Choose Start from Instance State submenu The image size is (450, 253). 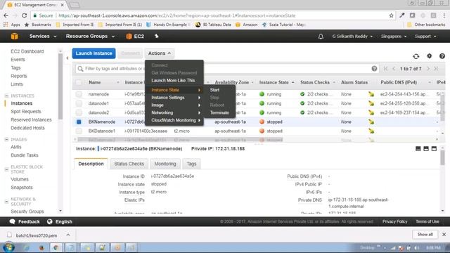point(214,90)
